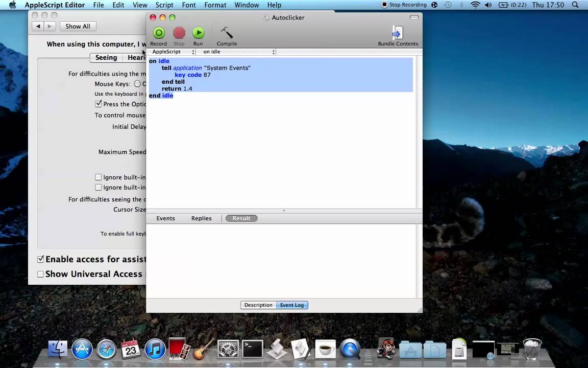Toggle first Ignore built-in checkbox
The height and width of the screenshot is (368, 588).
98,177
